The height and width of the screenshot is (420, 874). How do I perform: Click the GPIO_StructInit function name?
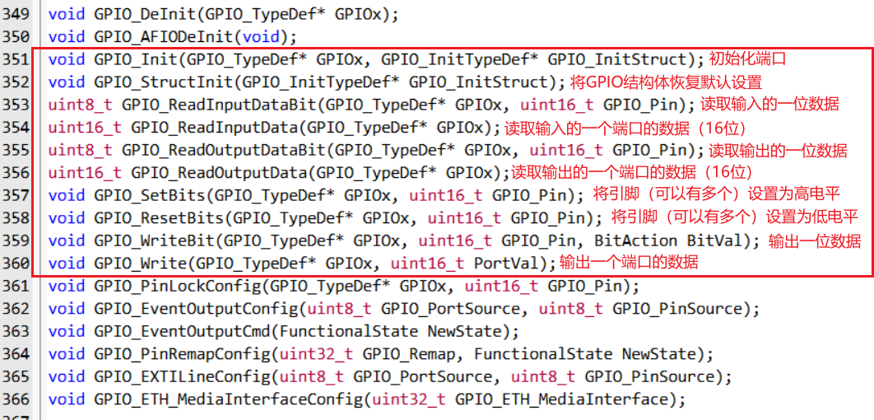163,82
